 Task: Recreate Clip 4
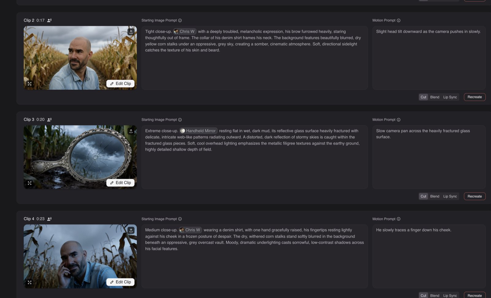coord(474,295)
